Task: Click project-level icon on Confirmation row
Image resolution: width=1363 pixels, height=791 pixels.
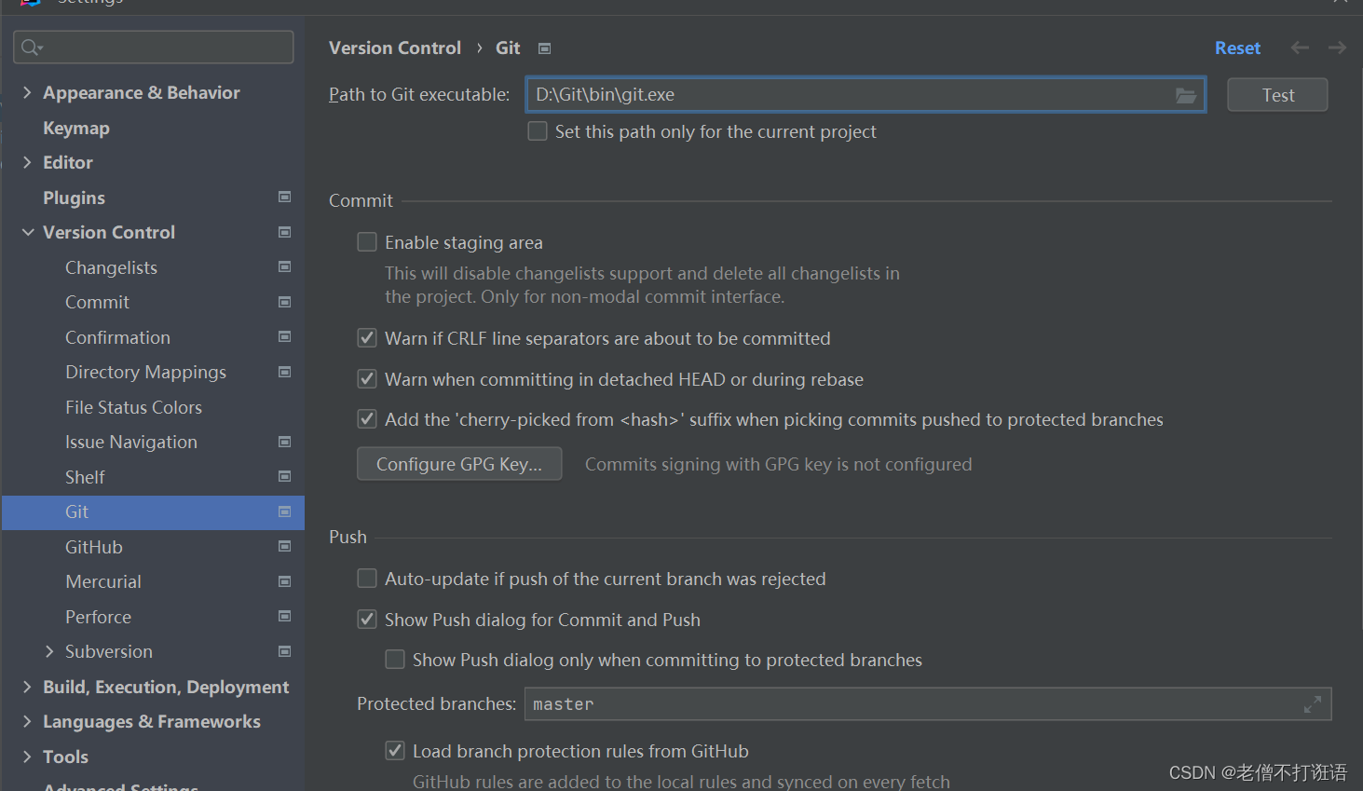Action: (285, 336)
